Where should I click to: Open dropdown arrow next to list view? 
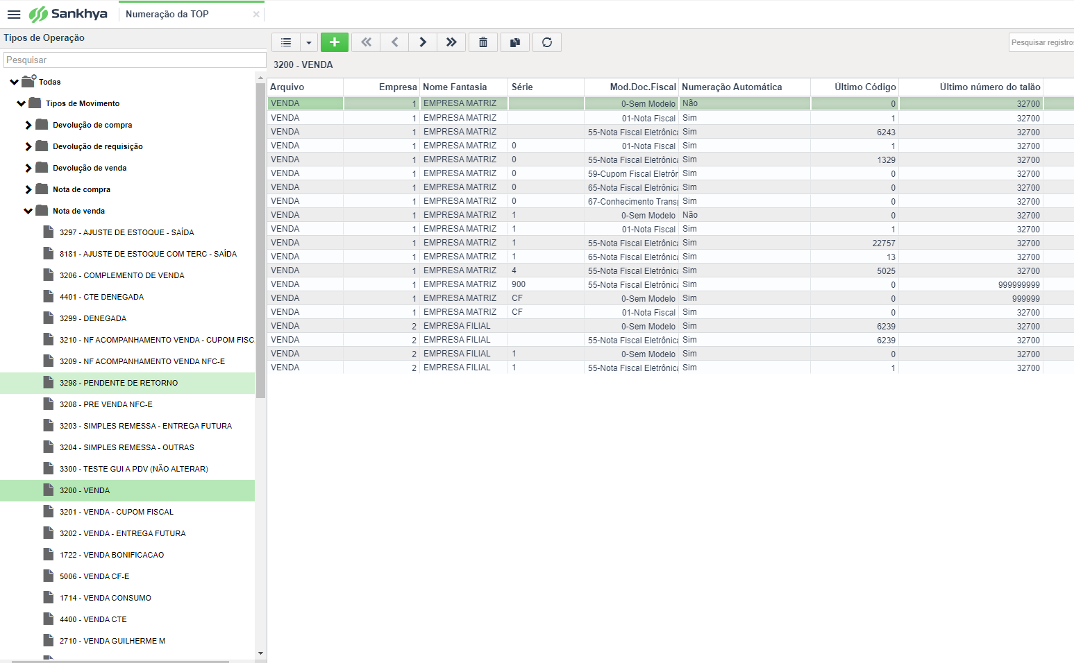tap(309, 42)
